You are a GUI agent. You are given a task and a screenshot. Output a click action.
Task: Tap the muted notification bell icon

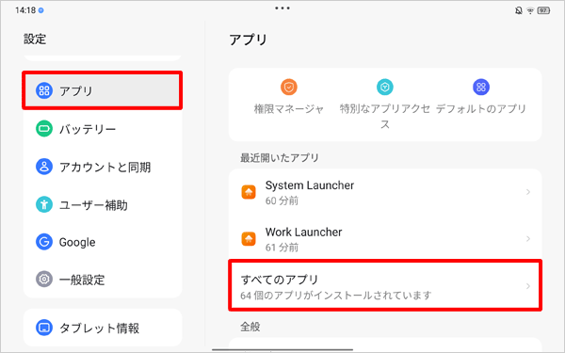pos(519,10)
